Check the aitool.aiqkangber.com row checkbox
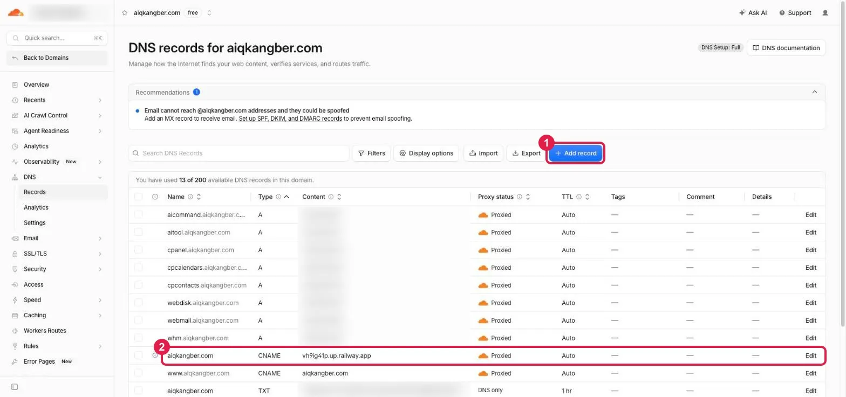 (139, 232)
